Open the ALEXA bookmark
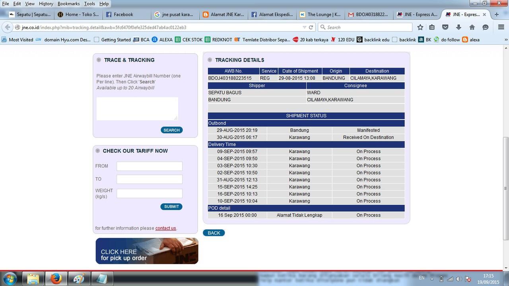The image size is (509, 286). click(162, 40)
